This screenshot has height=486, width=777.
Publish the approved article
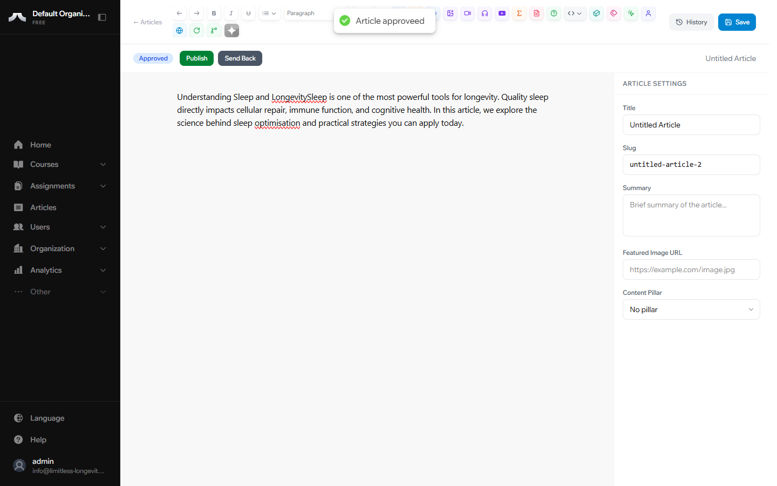pos(196,58)
